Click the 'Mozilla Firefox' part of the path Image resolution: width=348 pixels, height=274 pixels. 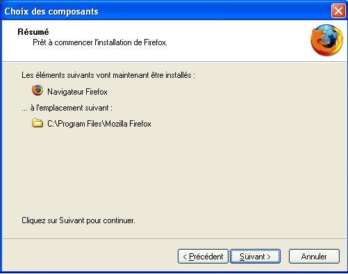(x=128, y=124)
